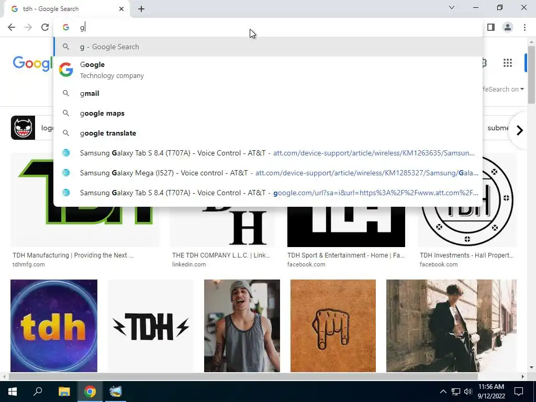Open the notification center icon
The width and height of the screenshot is (536, 402).
click(519, 392)
